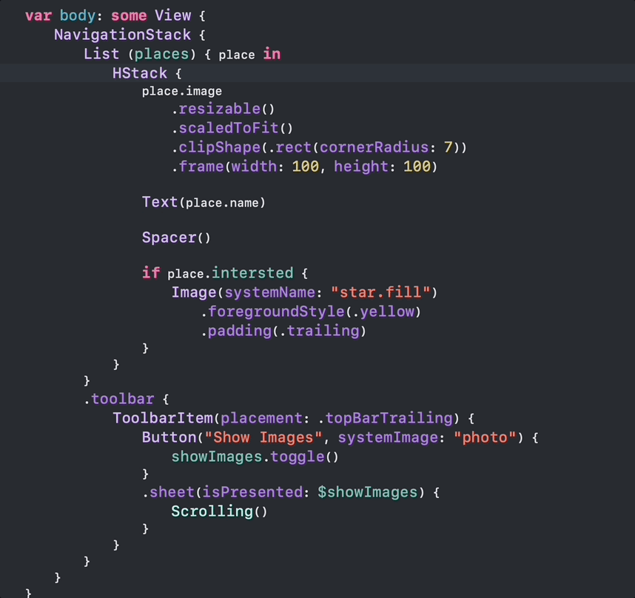Click the 'View' type name

(x=173, y=16)
